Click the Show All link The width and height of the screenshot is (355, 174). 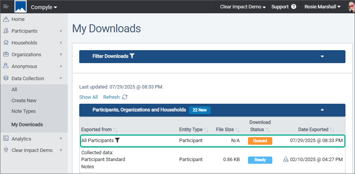coord(88,97)
